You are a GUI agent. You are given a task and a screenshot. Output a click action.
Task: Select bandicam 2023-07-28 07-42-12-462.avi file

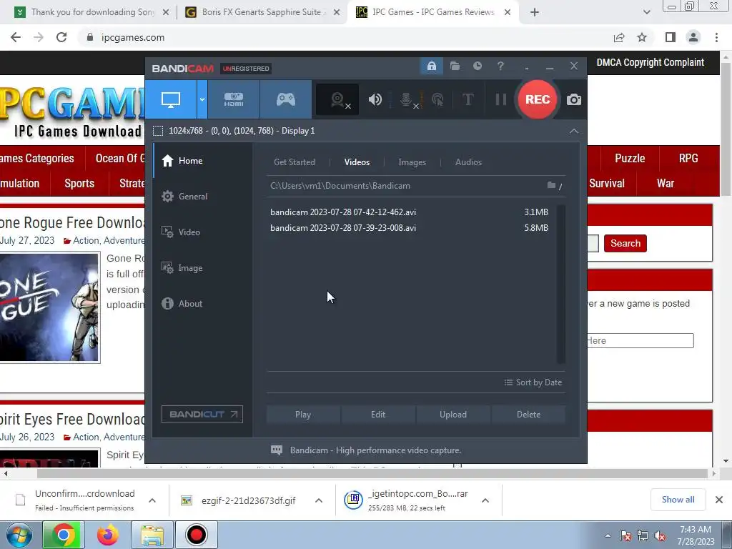(409, 212)
